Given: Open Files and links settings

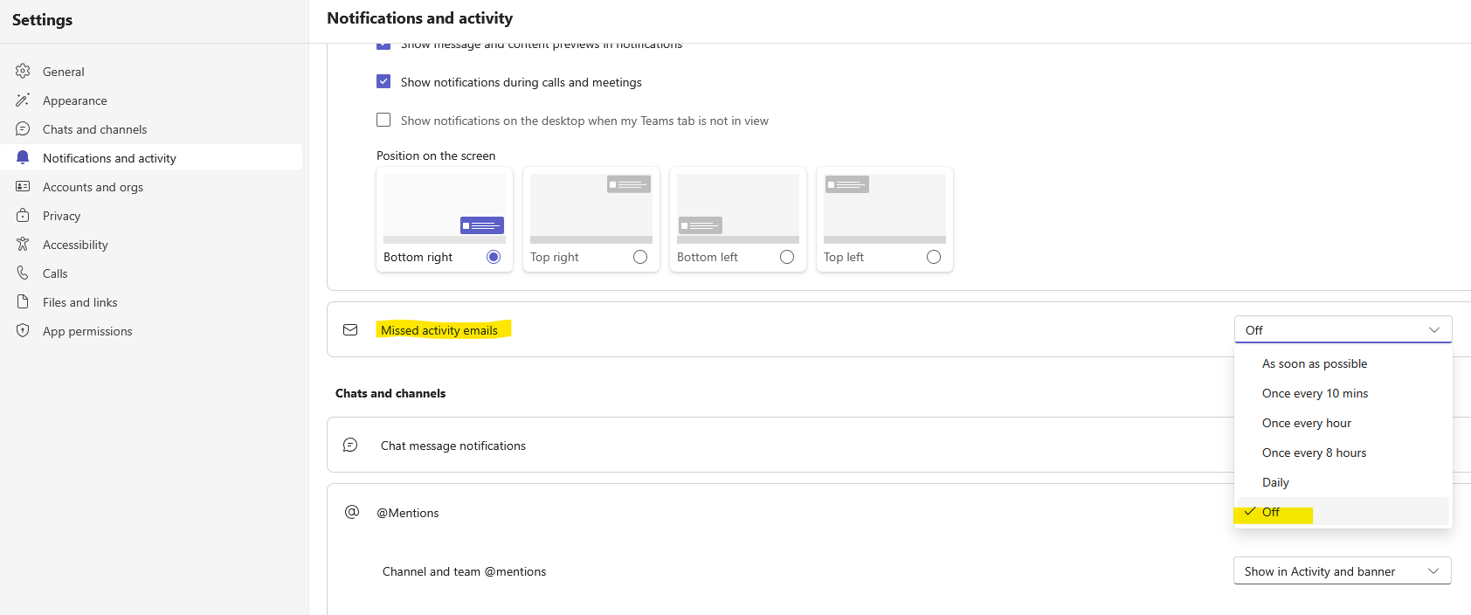Looking at the screenshot, I should click(80, 302).
